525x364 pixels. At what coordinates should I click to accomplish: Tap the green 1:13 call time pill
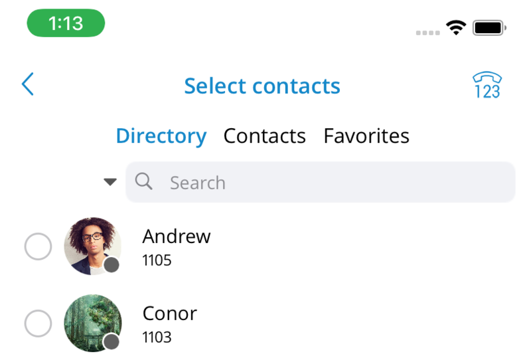pyautogui.click(x=66, y=23)
